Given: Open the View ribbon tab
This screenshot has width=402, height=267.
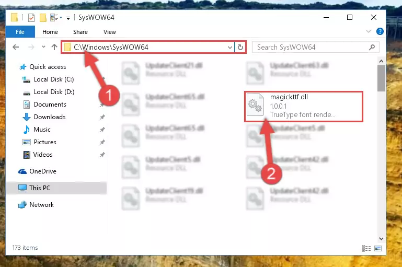Looking at the screenshot, I should point(109,32).
